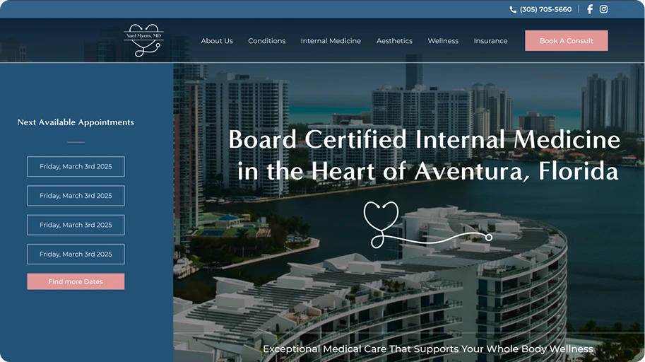
Task: Expand the Conditions navigation item
Action: coord(266,41)
